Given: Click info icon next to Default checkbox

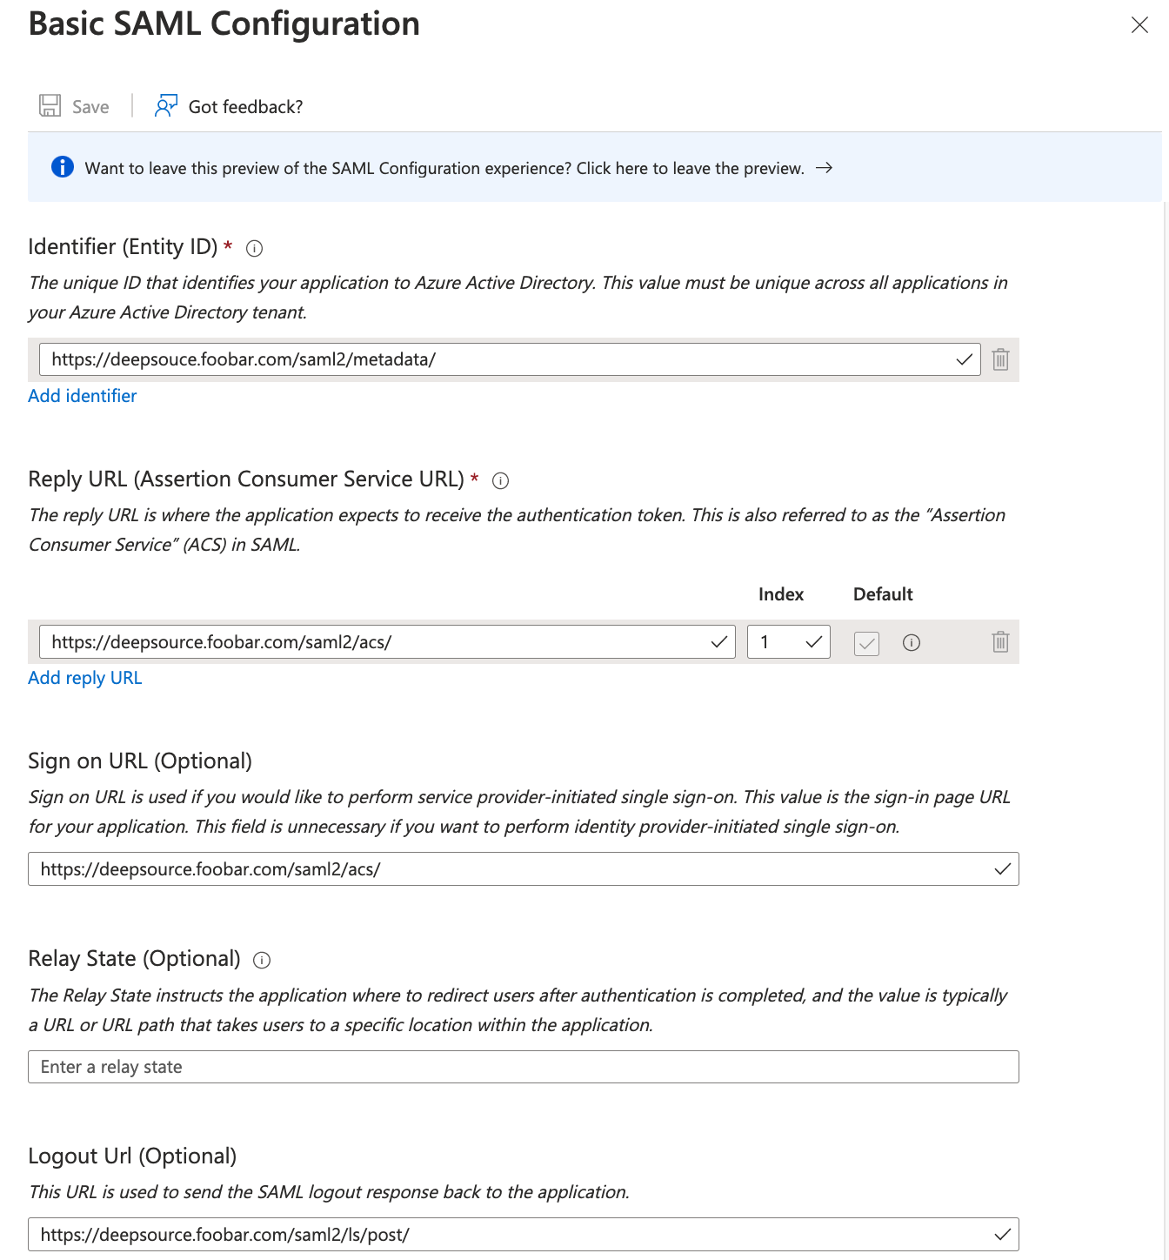Looking at the screenshot, I should coord(911,643).
